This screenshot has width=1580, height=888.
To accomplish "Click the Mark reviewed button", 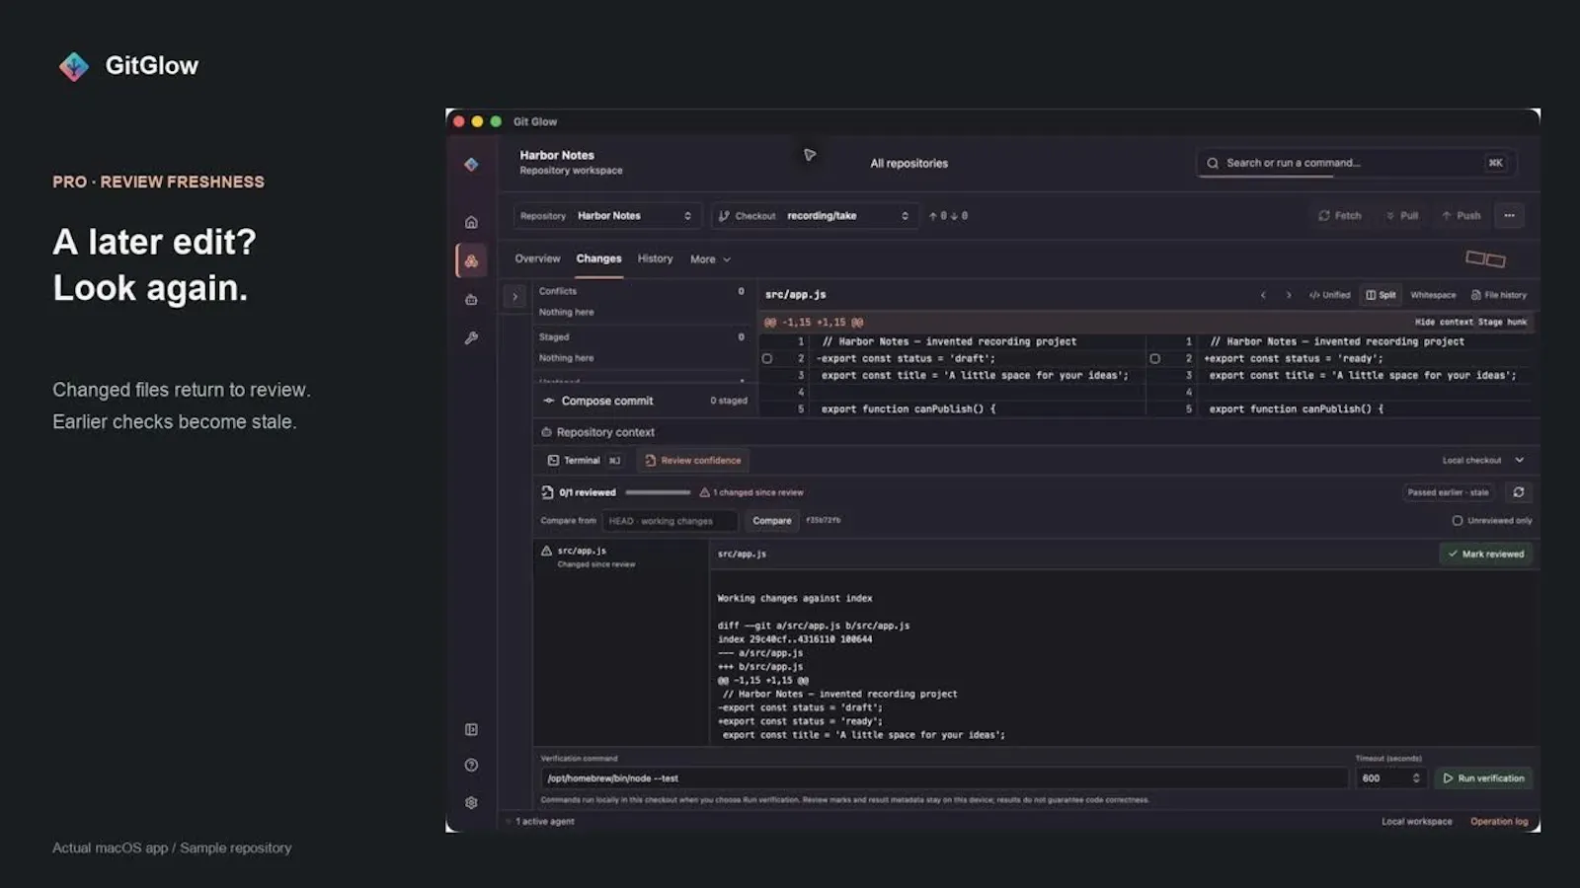I will pos(1485,555).
